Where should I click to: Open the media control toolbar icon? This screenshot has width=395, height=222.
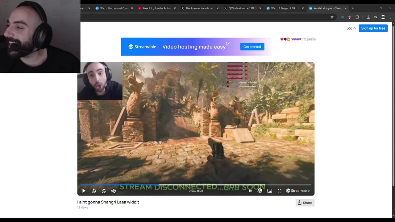click(x=376, y=17)
